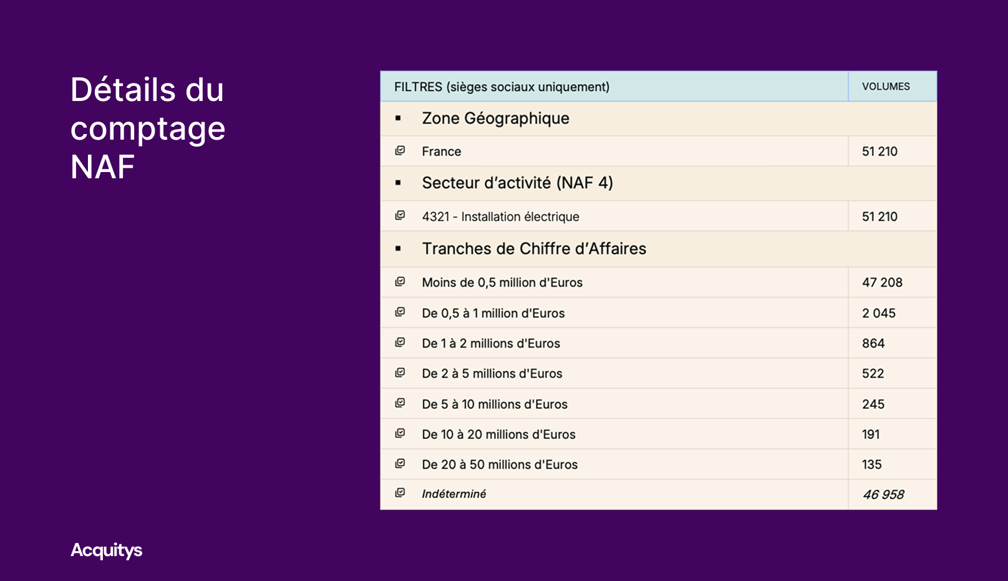Click the icon beside the France row
Screen dimensions: 1008x581
point(400,151)
